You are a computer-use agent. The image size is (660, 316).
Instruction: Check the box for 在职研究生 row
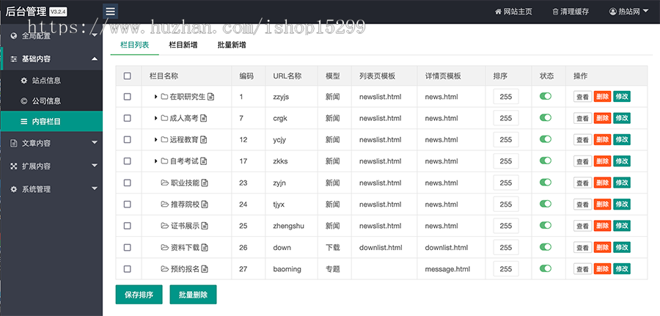(x=127, y=97)
